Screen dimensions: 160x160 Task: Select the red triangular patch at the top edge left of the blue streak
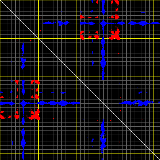[97, 2]
